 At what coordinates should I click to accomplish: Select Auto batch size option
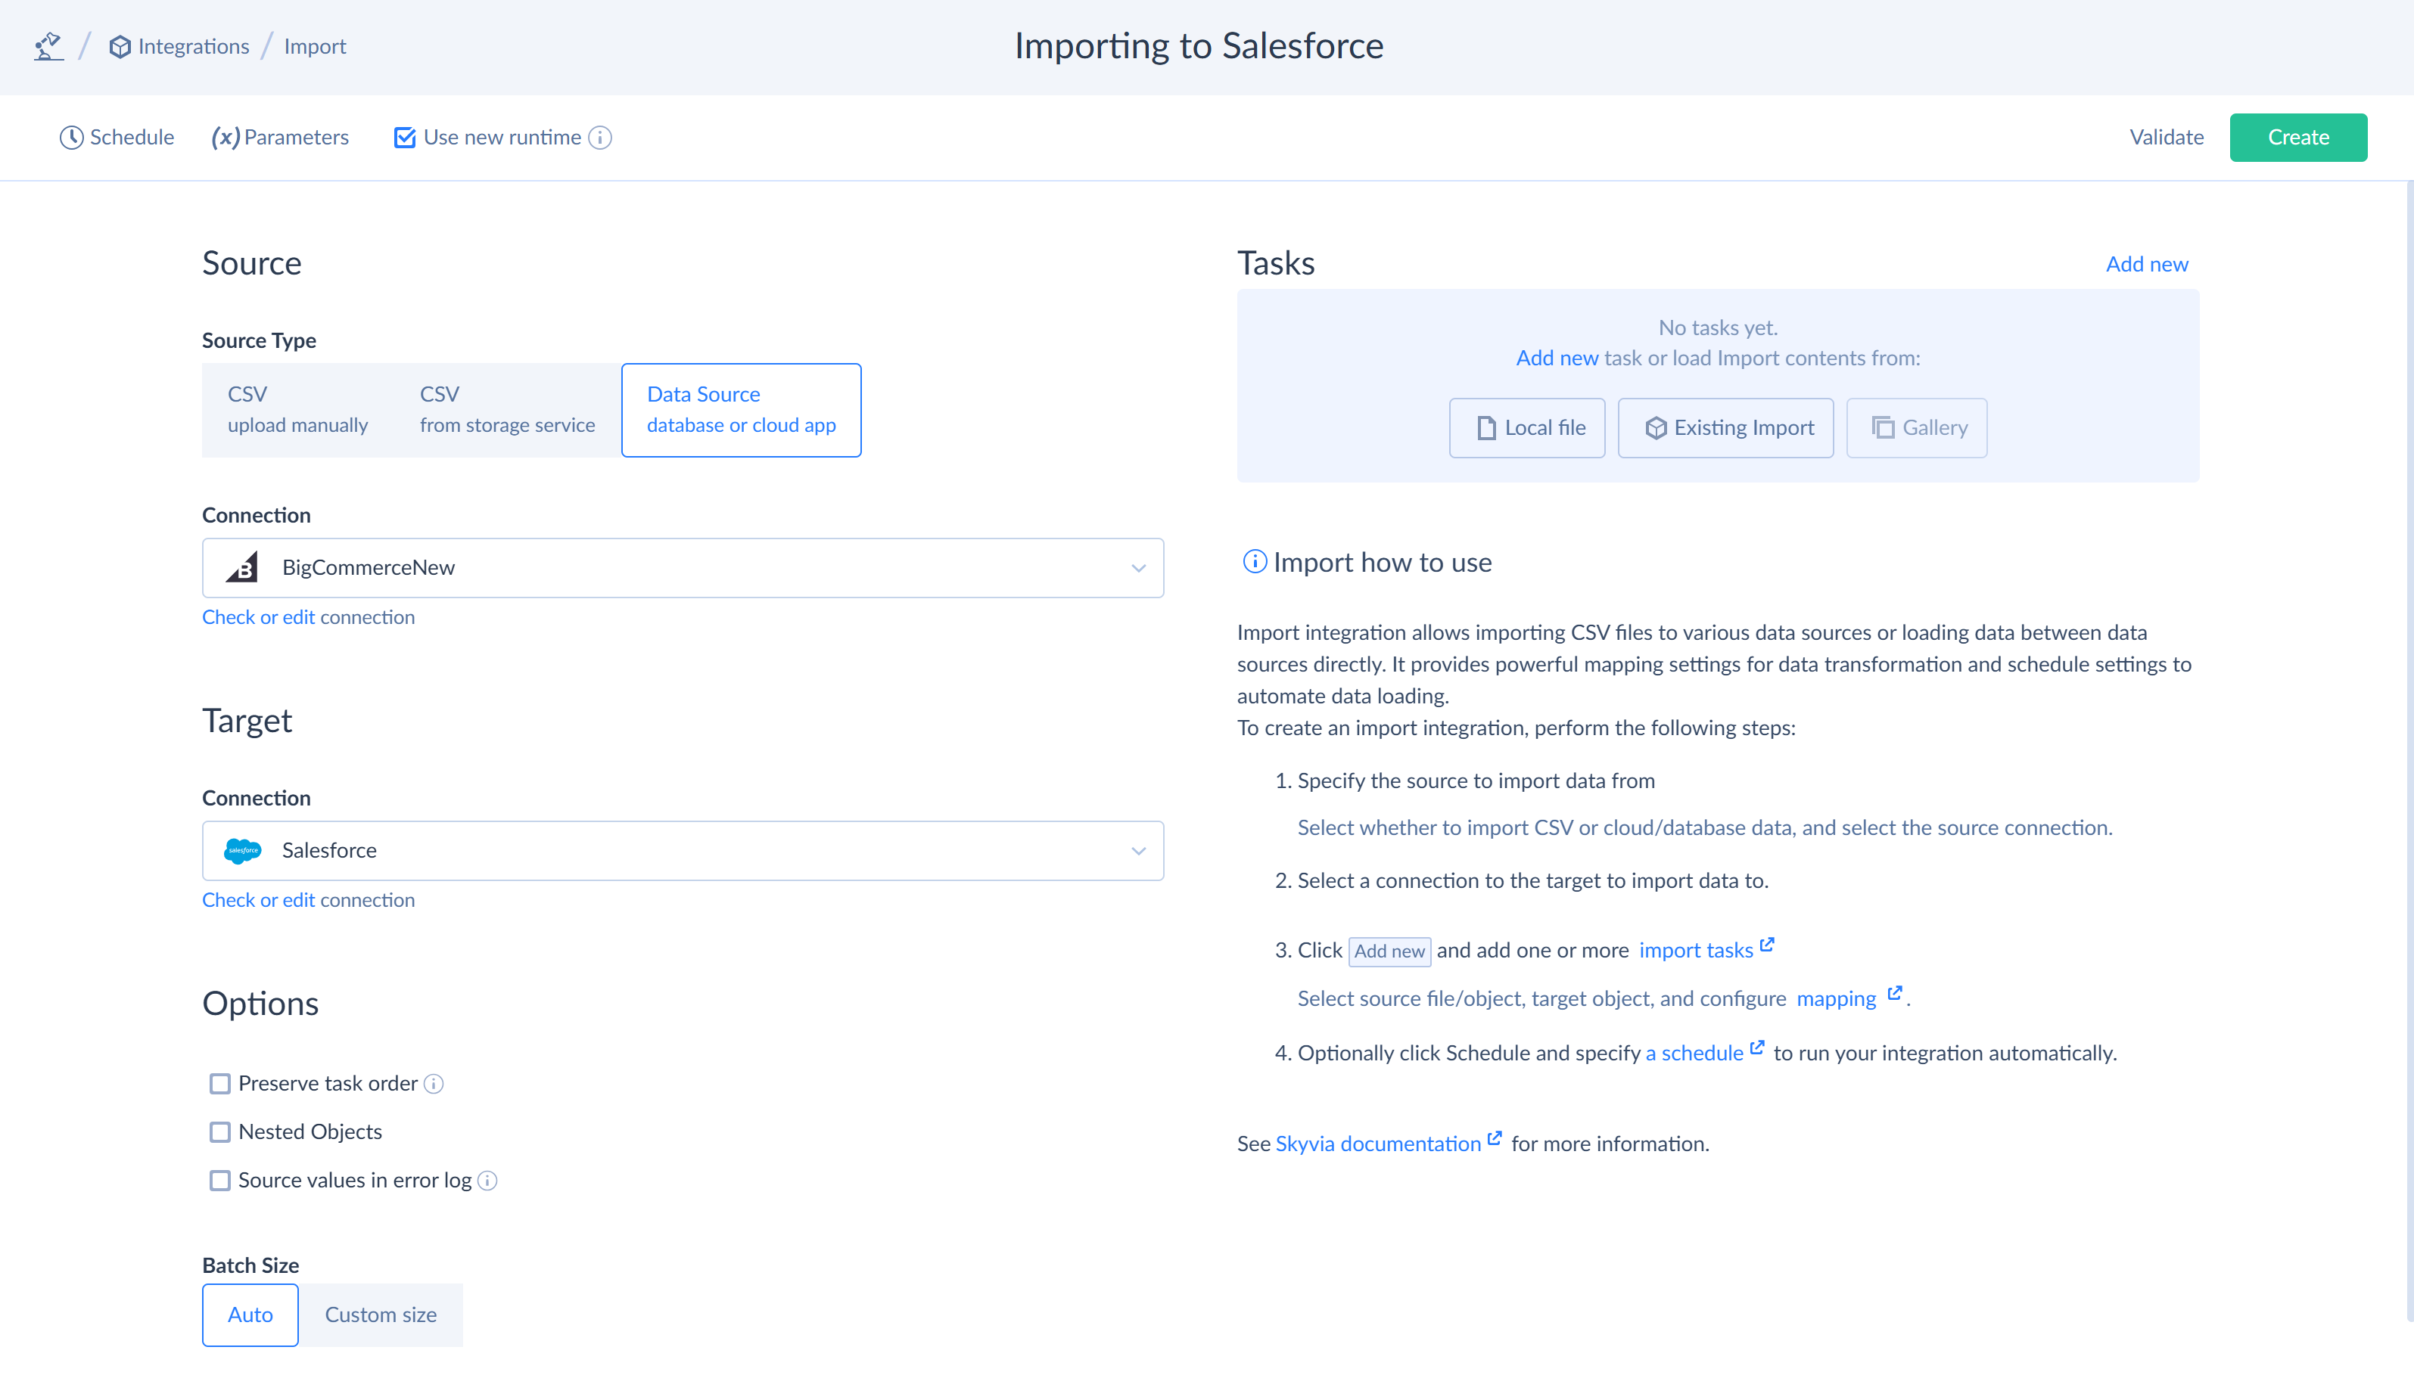250,1314
